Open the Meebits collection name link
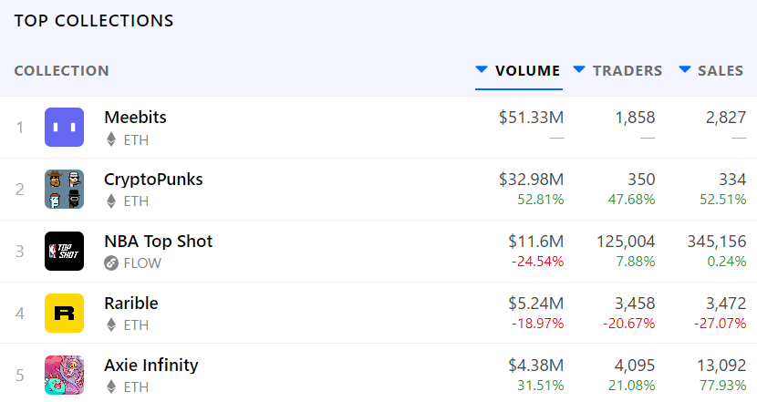757x402 pixels. pyautogui.click(x=135, y=118)
